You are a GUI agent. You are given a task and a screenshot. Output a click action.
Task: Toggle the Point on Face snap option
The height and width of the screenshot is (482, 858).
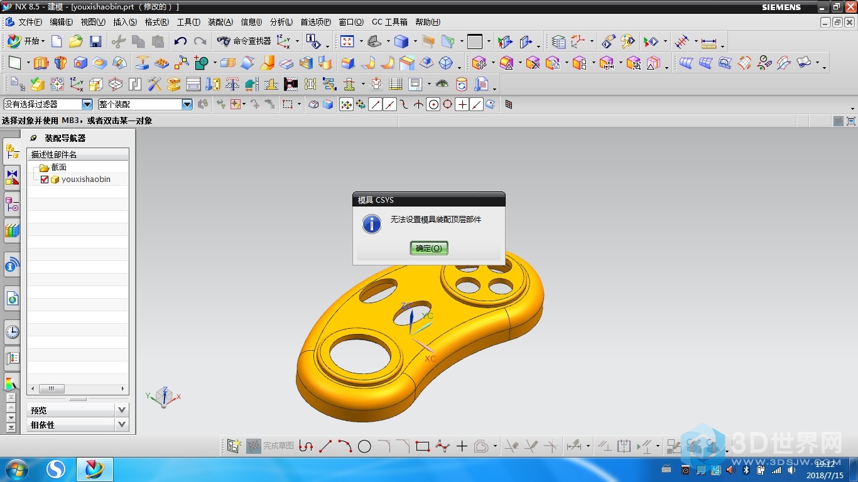click(491, 105)
